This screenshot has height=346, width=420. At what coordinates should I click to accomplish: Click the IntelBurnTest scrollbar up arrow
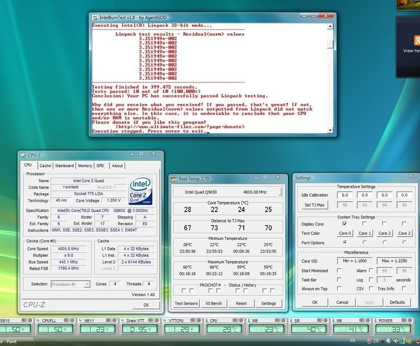point(330,26)
